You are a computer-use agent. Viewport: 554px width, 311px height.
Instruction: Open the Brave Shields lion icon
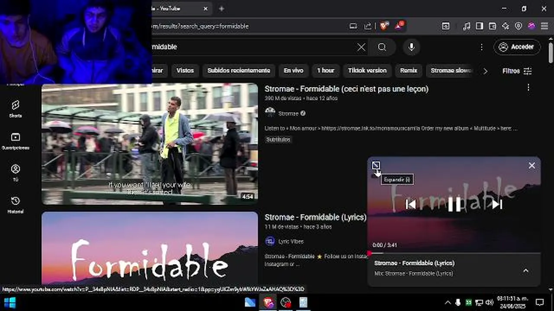[x=384, y=26]
